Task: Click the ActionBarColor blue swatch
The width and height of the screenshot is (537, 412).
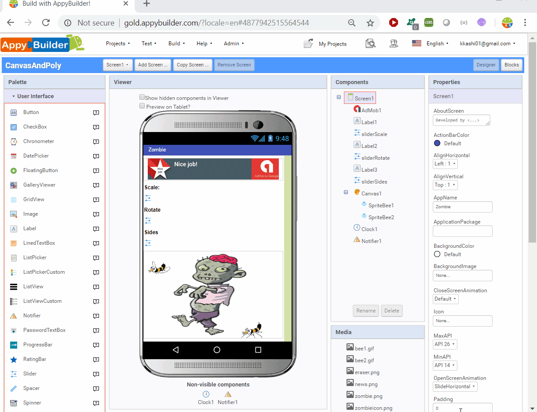Action: click(x=437, y=143)
